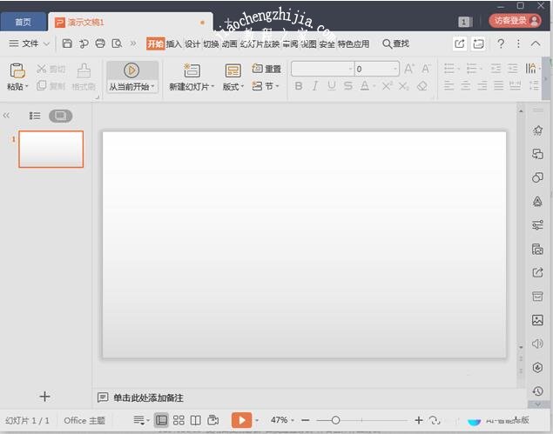The height and width of the screenshot is (434, 553).
Task: Toggle Superscript formatting
Action: click(388, 85)
